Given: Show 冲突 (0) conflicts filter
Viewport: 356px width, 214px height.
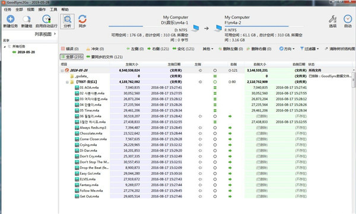Looking at the screenshot, I should [95, 49].
